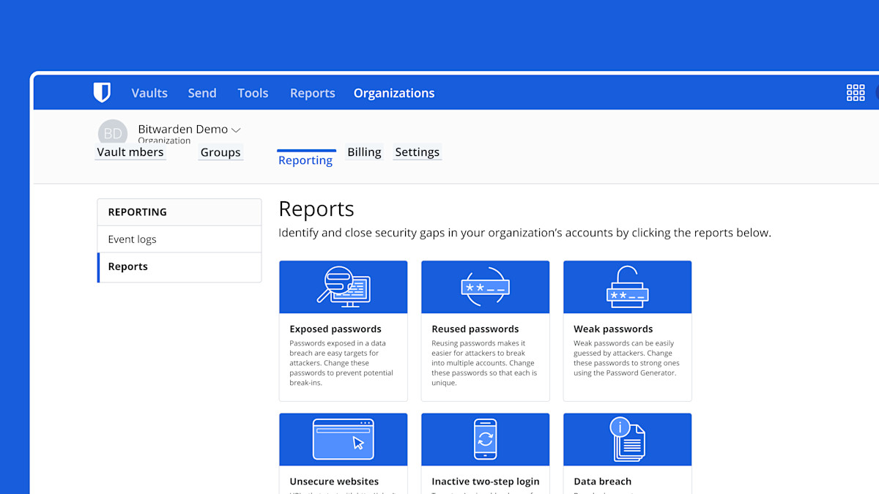This screenshot has width=879, height=494.
Task: Click the Inactive two-step login phone icon
Action: click(x=485, y=439)
